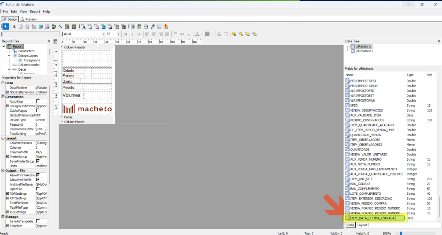Enable the CachePages checkbox

pyautogui.click(x=38, y=111)
